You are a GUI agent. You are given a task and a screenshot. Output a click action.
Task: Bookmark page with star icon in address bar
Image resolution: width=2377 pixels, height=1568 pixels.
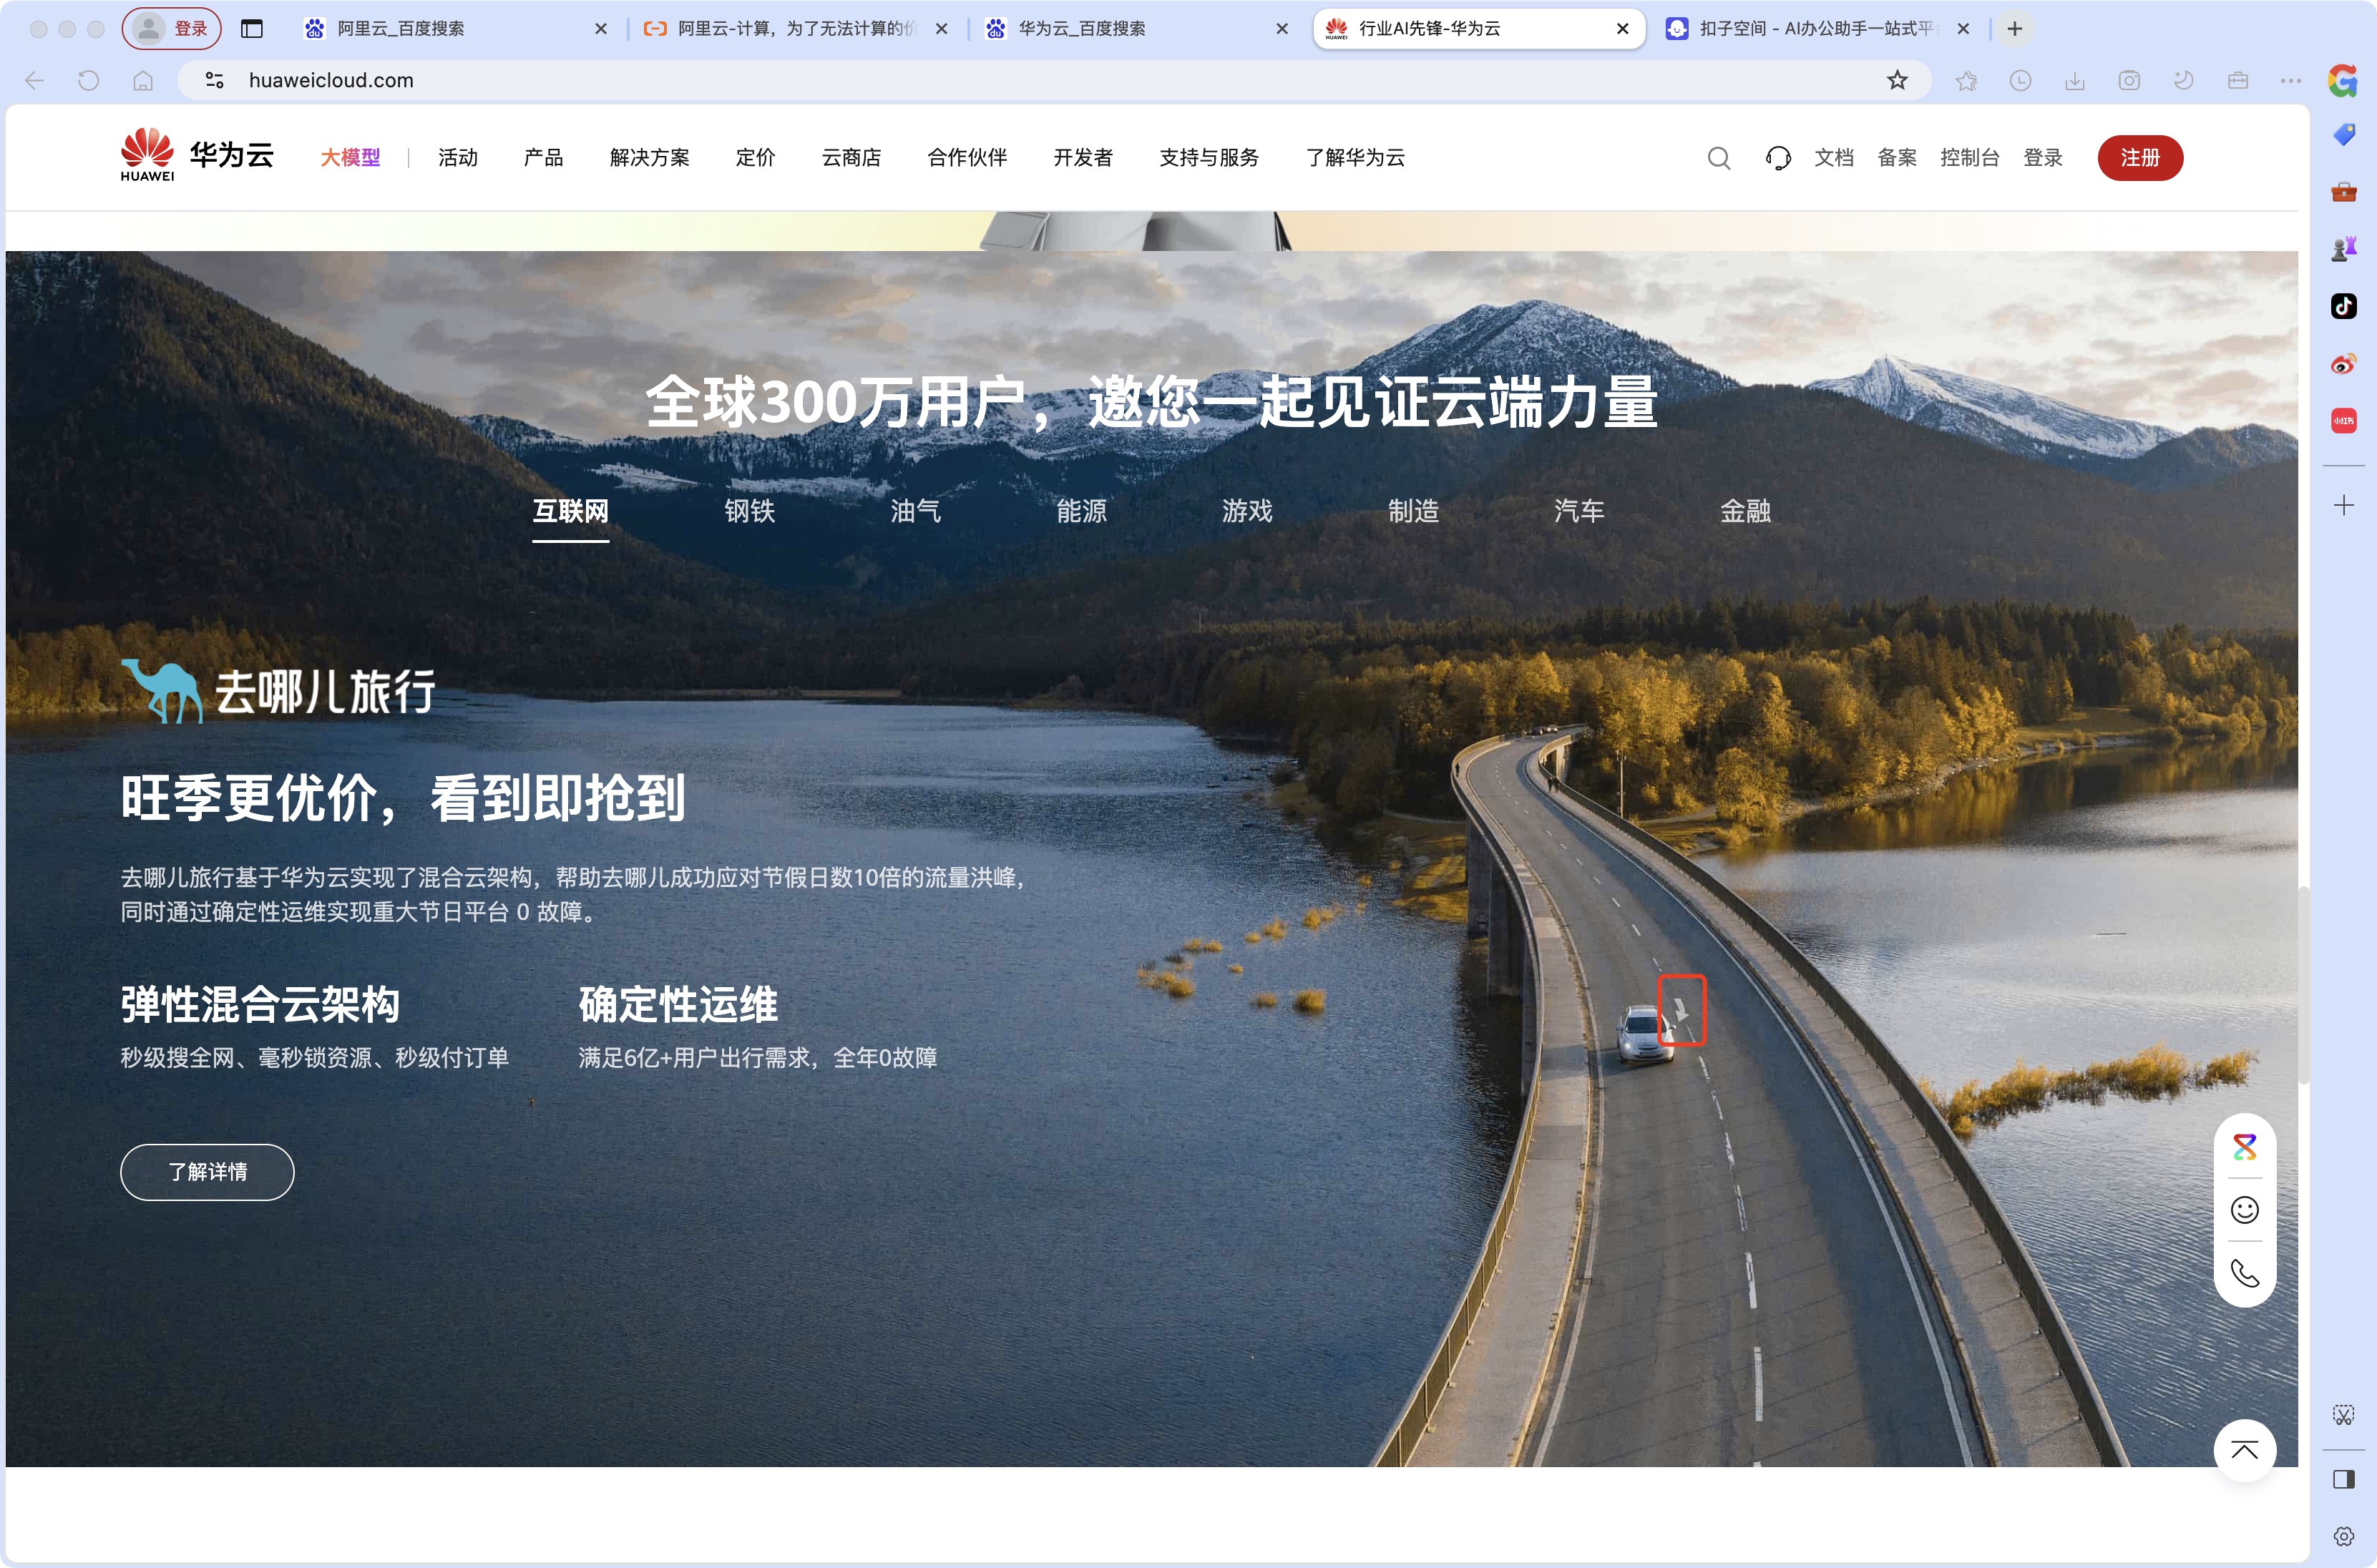point(1897,80)
